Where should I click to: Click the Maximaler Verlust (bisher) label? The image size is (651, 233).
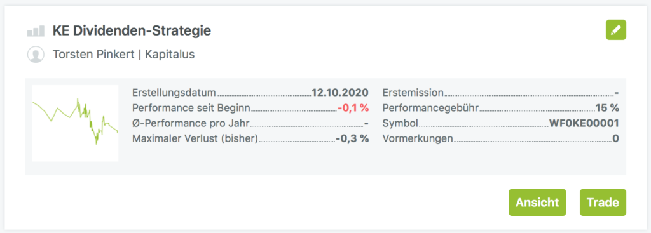[195, 138]
